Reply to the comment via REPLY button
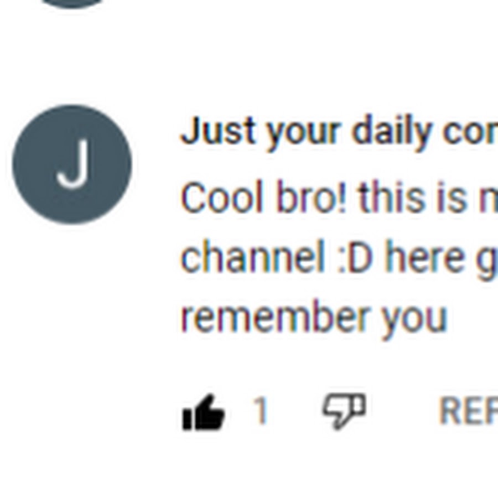The width and height of the screenshot is (498, 498). [x=468, y=411]
